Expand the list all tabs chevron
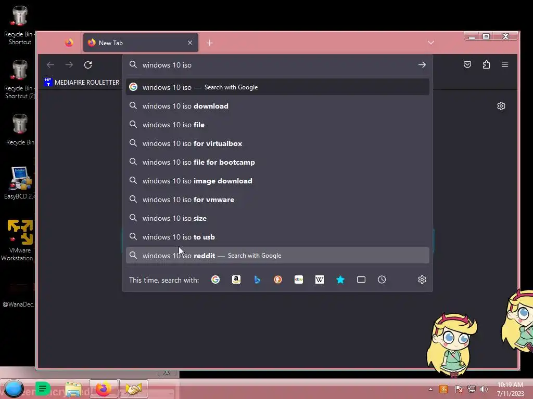The height and width of the screenshot is (399, 533). coord(430,43)
